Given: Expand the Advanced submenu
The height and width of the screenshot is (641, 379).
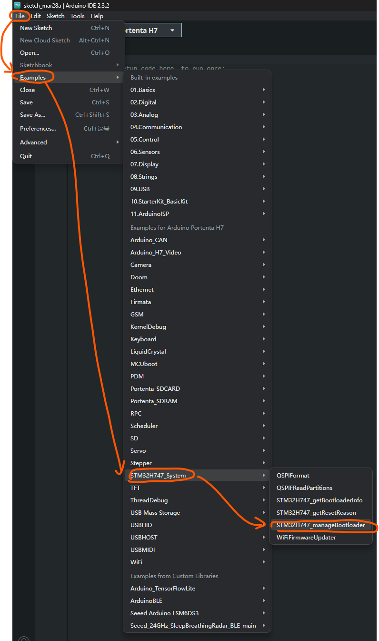Looking at the screenshot, I should click(x=33, y=142).
